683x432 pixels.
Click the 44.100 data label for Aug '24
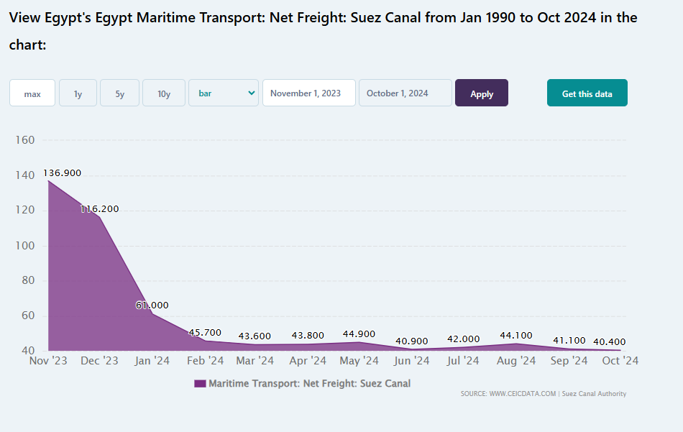pos(516,335)
